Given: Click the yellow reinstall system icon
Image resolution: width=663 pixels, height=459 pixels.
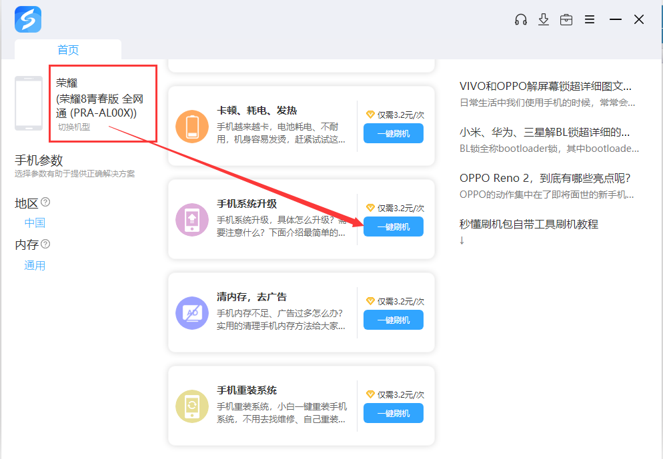Looking at the screenshot, I should click(x=192, y=406).
